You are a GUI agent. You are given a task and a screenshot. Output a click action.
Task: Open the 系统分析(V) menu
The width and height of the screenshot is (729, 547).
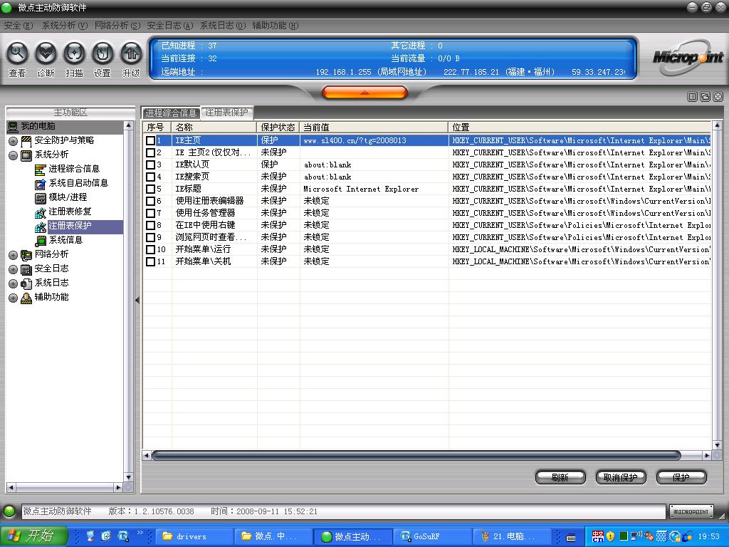[x=65, y=26]
